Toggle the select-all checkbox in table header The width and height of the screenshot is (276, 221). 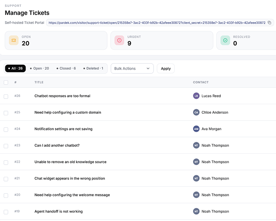[x=6, y=83]
